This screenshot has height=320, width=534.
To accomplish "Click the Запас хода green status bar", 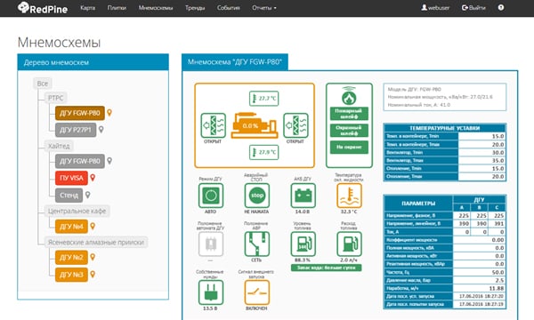I will [327, 268].
